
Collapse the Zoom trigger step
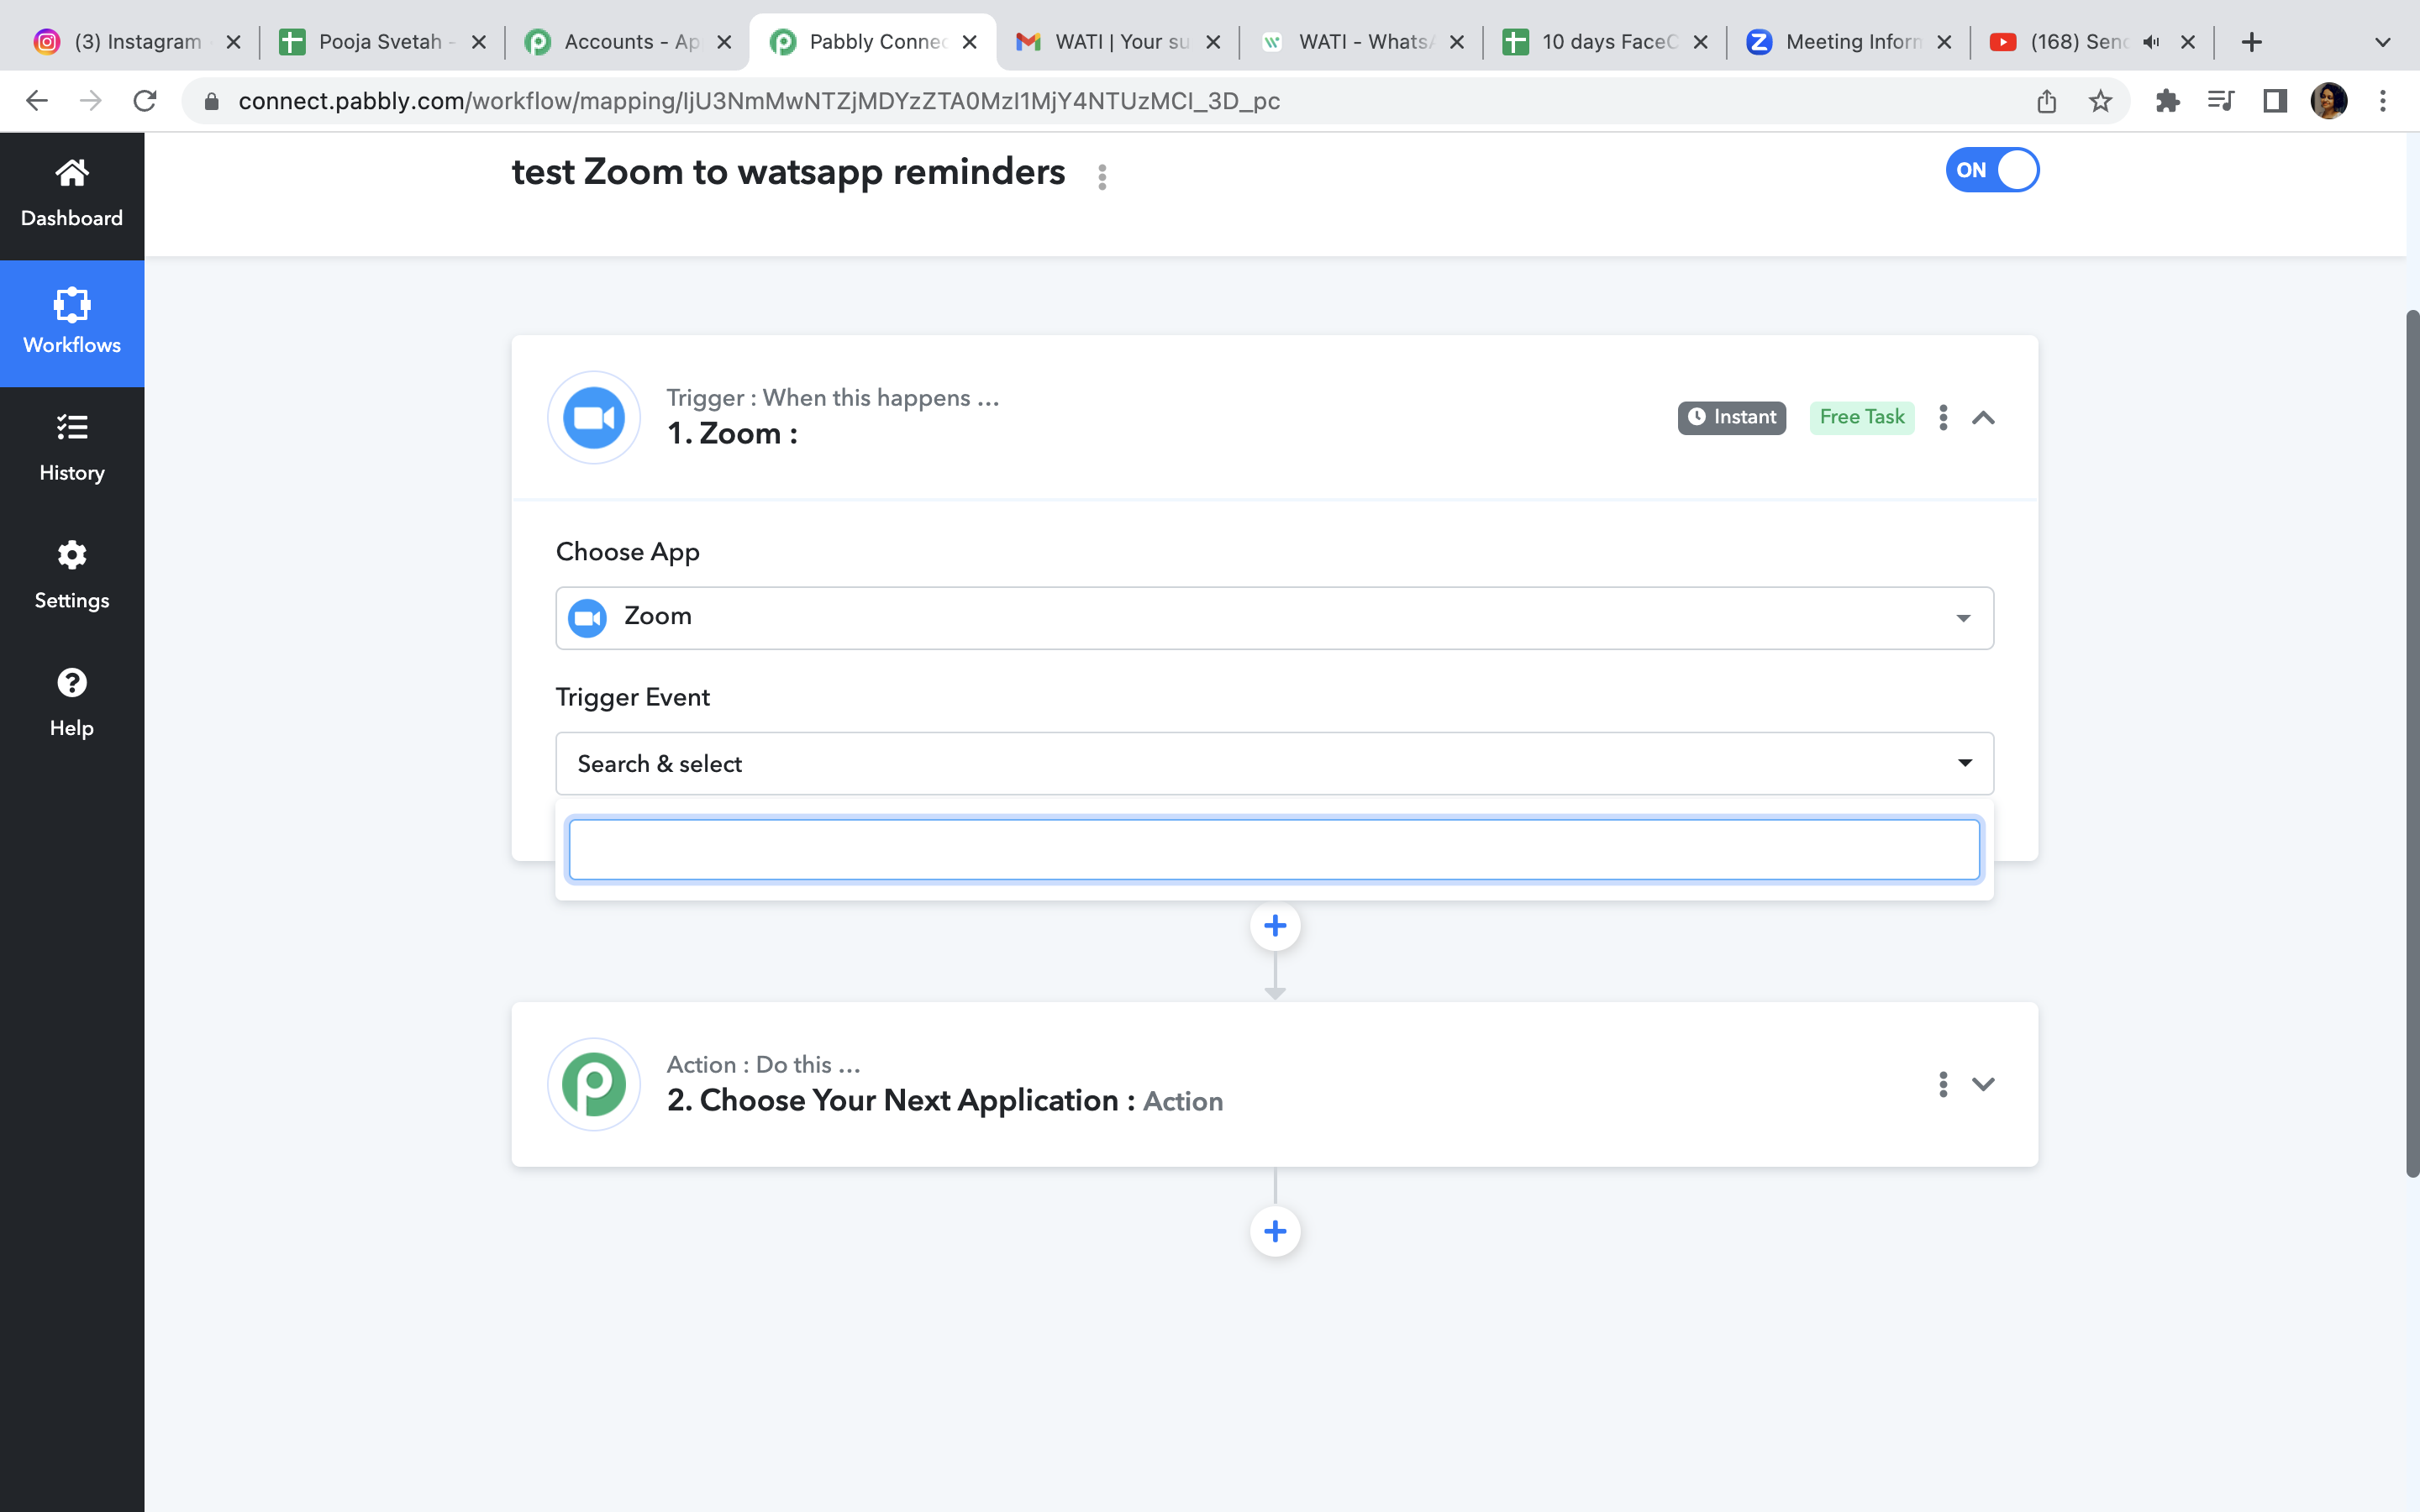1983,418
